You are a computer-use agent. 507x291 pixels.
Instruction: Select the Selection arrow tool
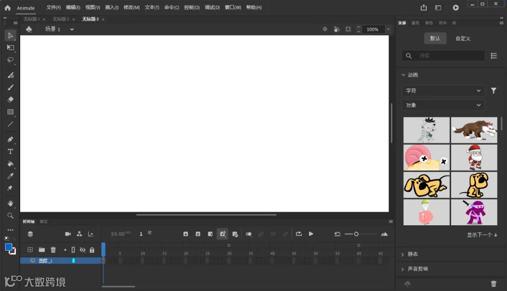[x=10, y=36]
